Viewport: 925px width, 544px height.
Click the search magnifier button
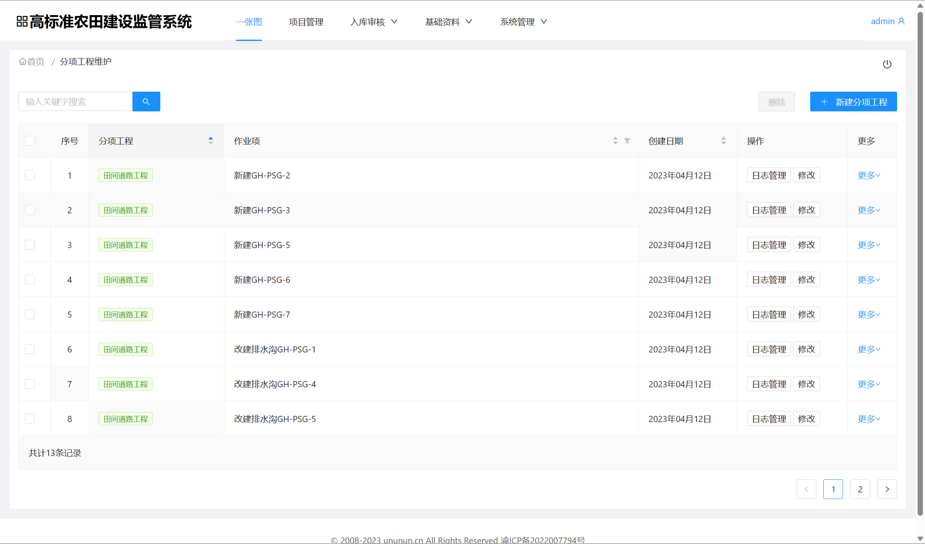(x=146, y=102)
